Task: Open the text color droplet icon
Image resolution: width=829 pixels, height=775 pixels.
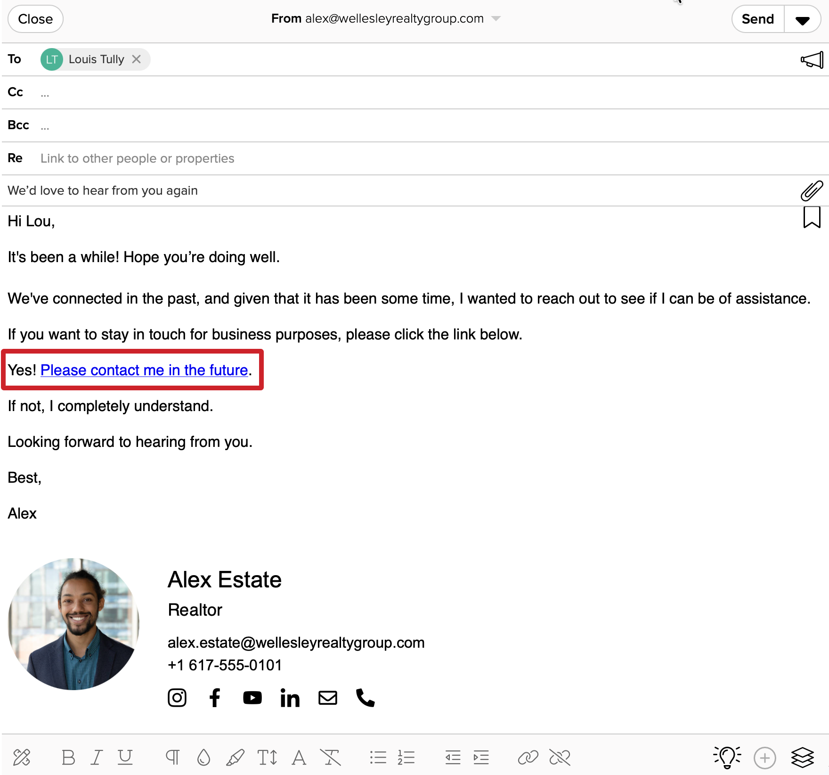Action: click(x=204, y=758)
